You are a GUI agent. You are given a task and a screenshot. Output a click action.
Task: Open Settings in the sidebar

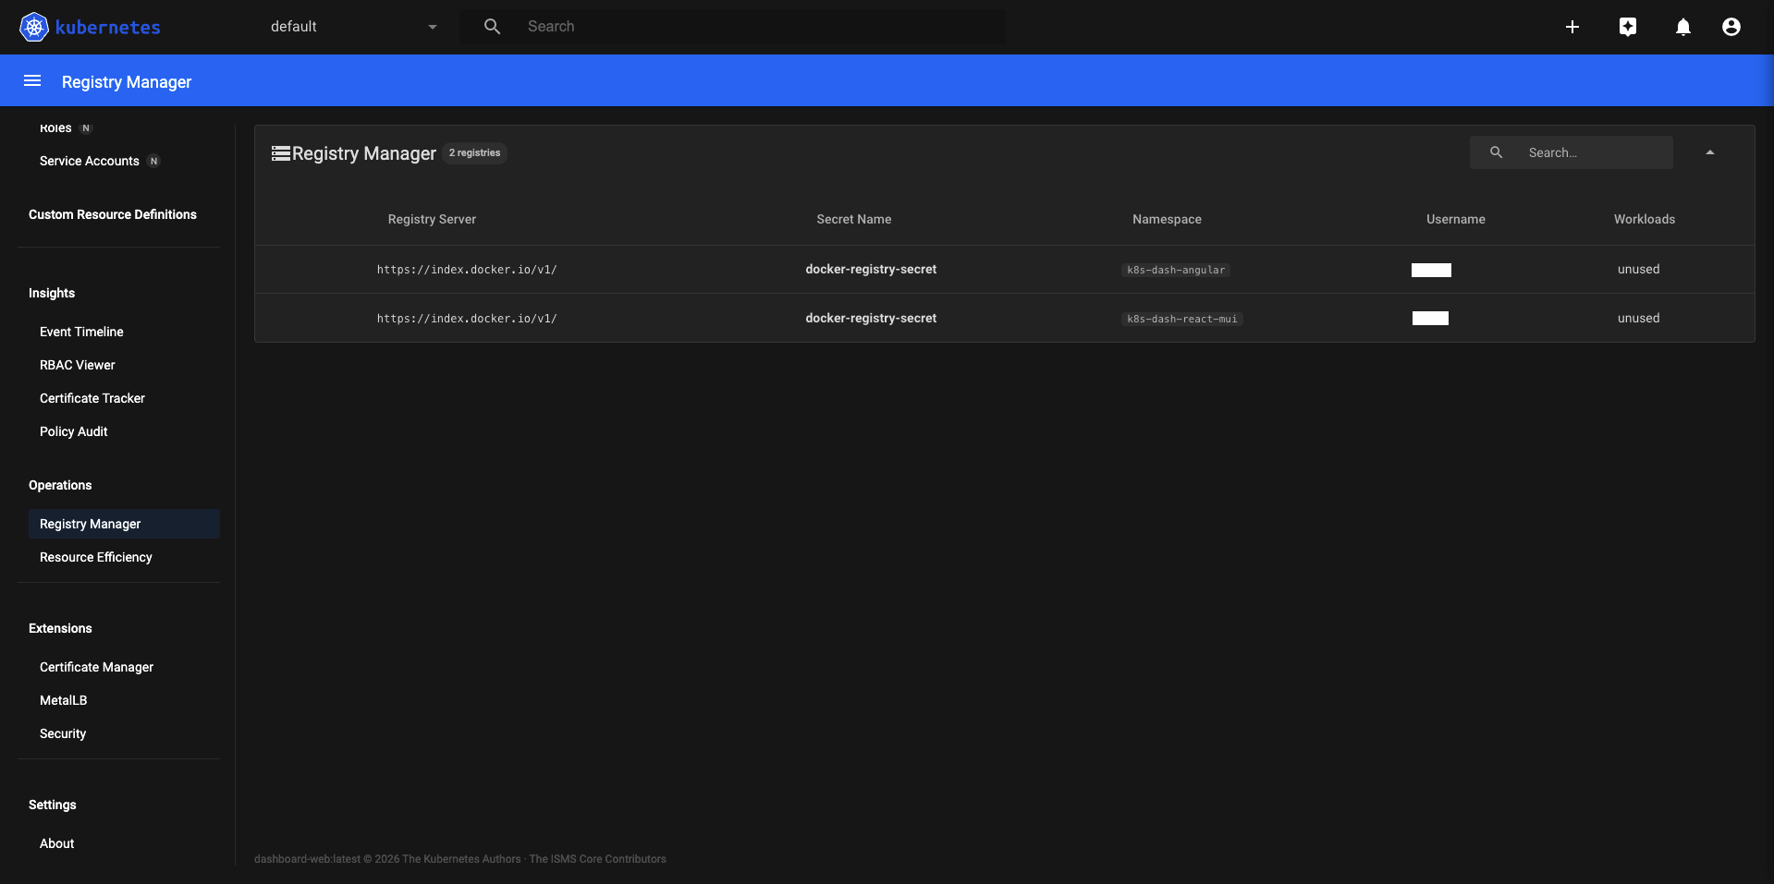[x=53, y=805]
